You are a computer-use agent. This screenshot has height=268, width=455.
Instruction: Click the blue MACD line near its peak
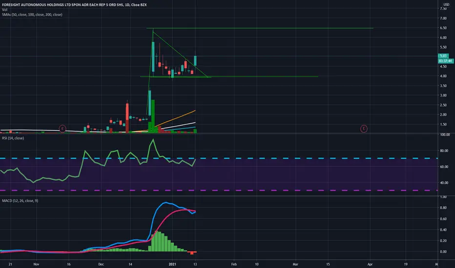[x=165, y=203]
